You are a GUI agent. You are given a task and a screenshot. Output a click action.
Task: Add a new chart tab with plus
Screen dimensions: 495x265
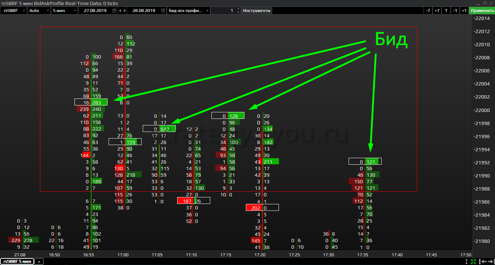pyautogui.click(x=39, y=261)
